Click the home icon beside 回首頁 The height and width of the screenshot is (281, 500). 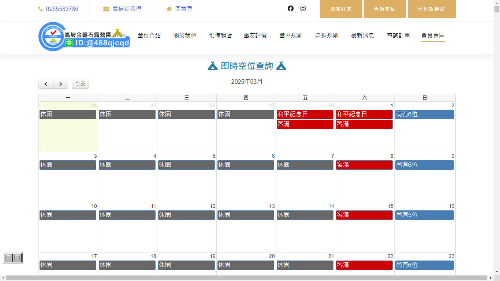coord(169,9)
